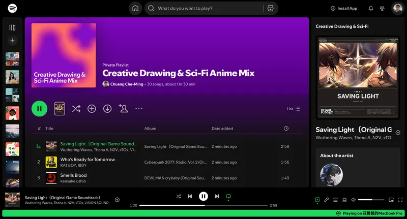Open DEVILMAN crybaby album link

pyautogui.click(x=175, y=178)
